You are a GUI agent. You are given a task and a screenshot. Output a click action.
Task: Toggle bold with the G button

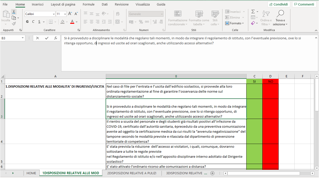pyautogui.click(x=27, y=22)
